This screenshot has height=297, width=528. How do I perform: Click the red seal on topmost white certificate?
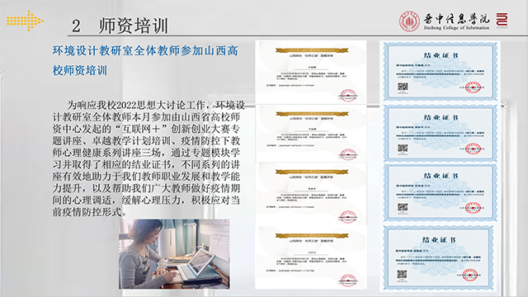348,96
